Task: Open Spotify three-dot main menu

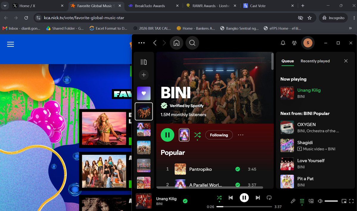Action: click(141, 43)
